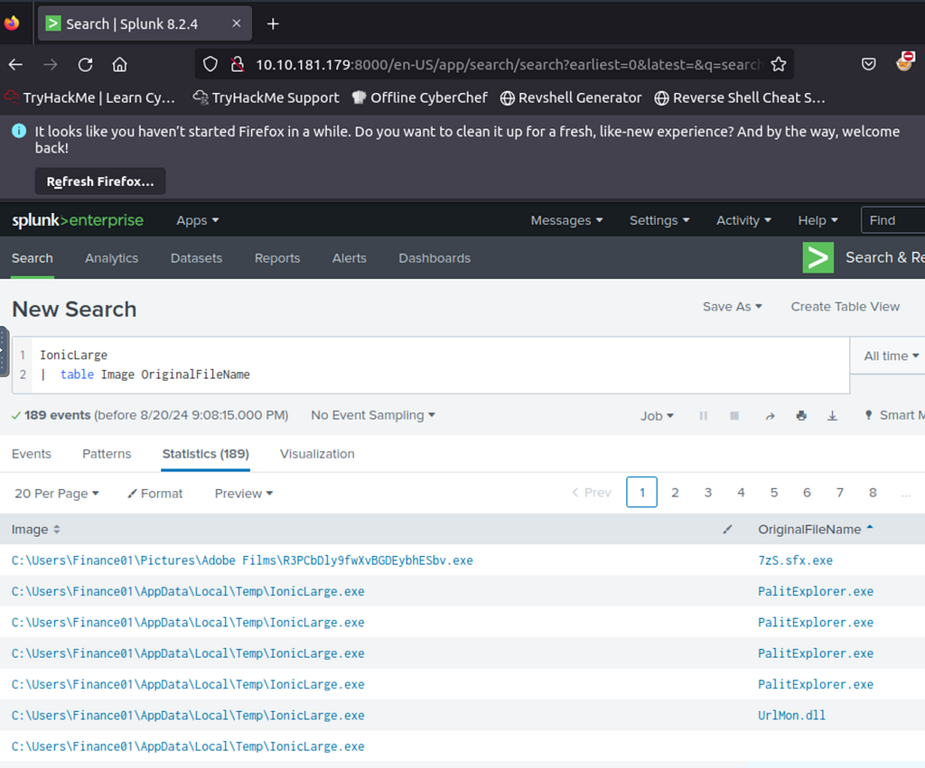Change the 20 Per Page setting
Viewport: 925px width, 768px height.
coord(57,494)
